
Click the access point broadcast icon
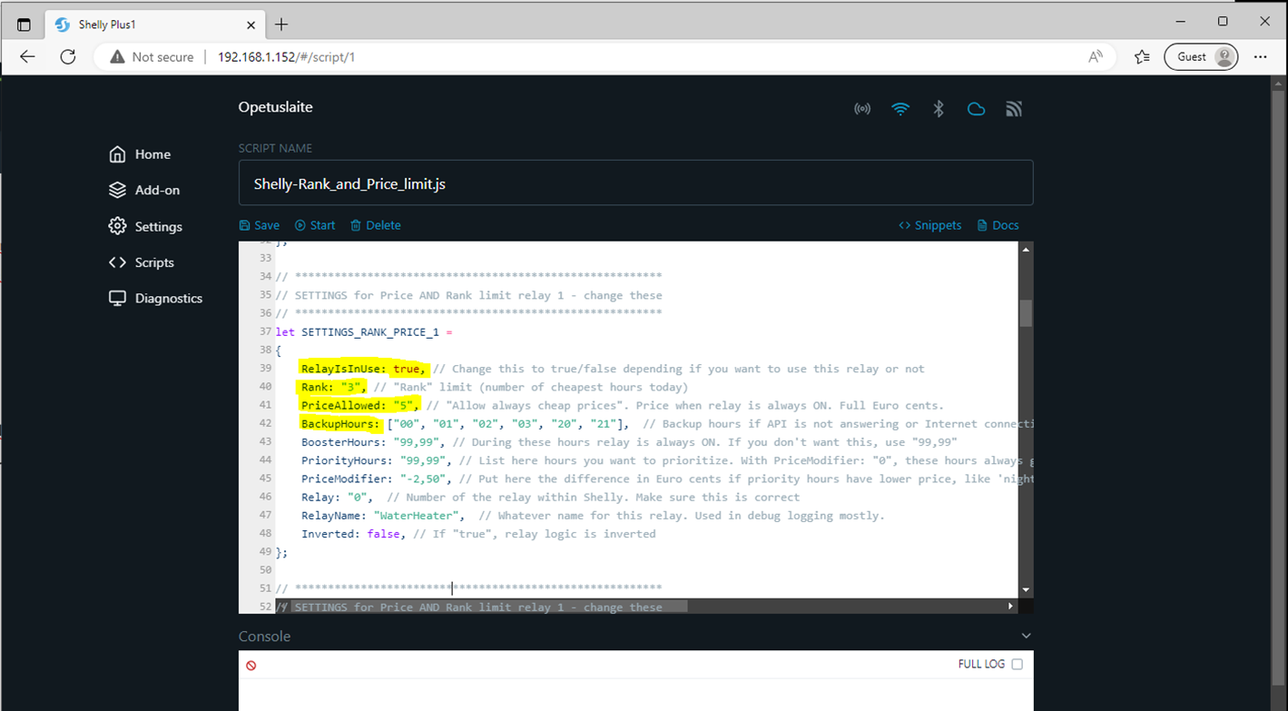tap(862, 109)
